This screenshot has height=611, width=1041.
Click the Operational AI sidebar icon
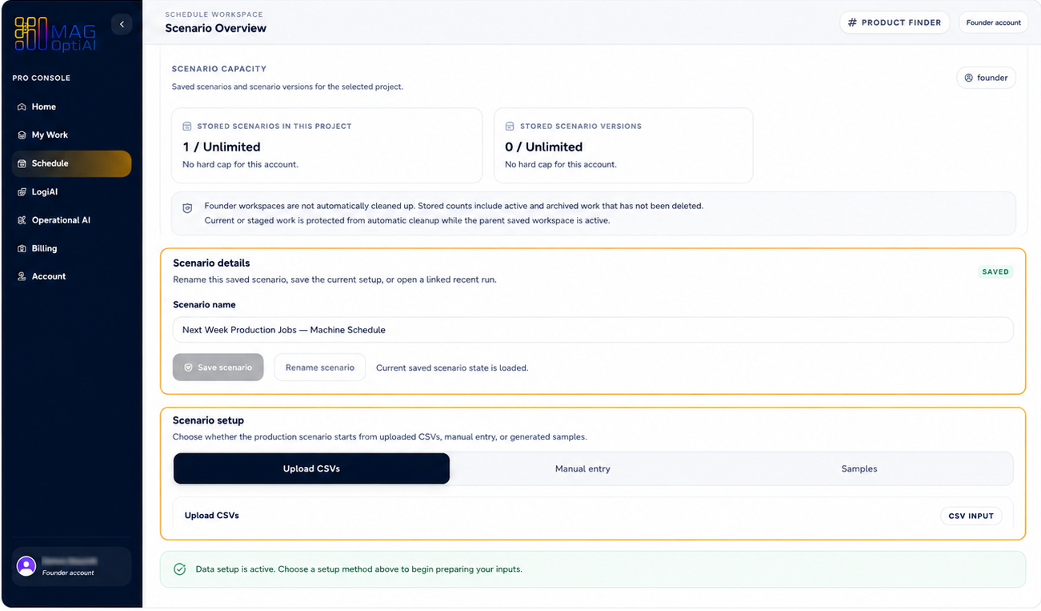(x=22, y=220)
